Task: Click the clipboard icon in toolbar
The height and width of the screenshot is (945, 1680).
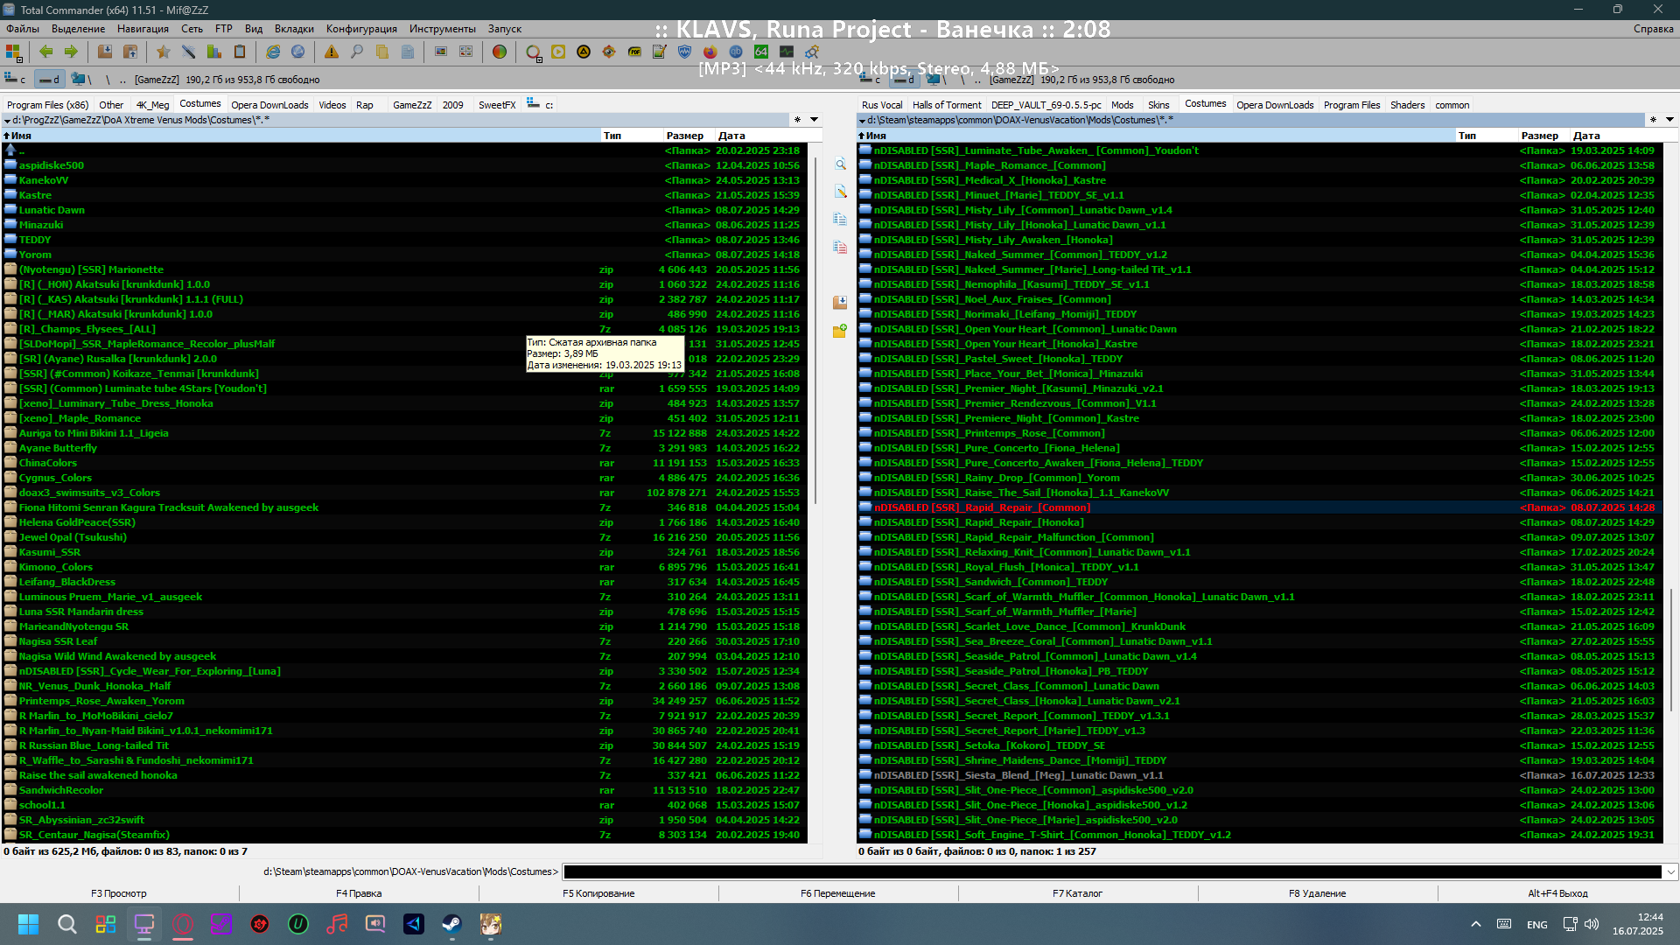Action: pyautogui.click(x=239, y=52)
